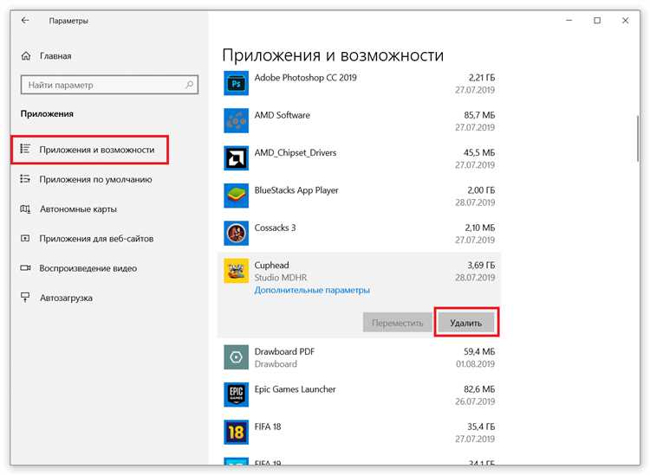Focus the Найти параметр search field

[x=109, y=85]
